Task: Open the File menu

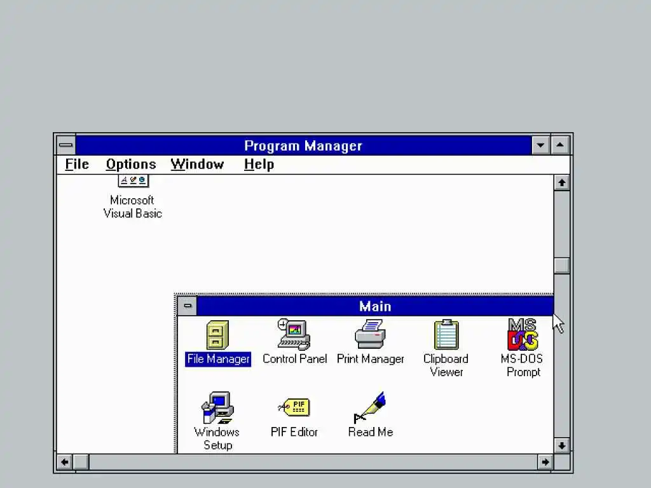Action: click(77, 165)
